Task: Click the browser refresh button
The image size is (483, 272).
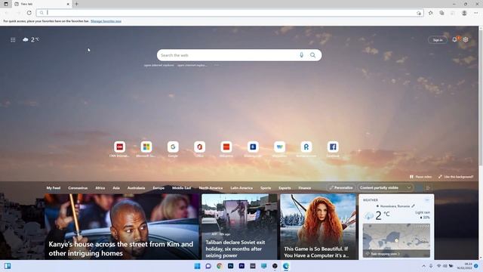Action: [29, 13]
